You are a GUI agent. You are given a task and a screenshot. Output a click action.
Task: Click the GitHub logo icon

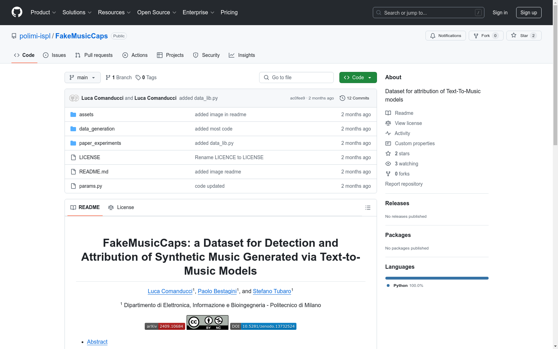[17, 12]
